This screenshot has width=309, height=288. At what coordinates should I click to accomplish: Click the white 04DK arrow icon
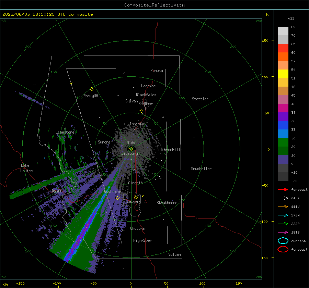tap(283, 198)
